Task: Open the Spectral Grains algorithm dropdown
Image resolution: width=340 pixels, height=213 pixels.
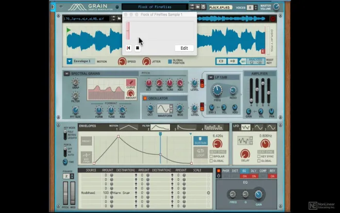Action: [66, 74]
